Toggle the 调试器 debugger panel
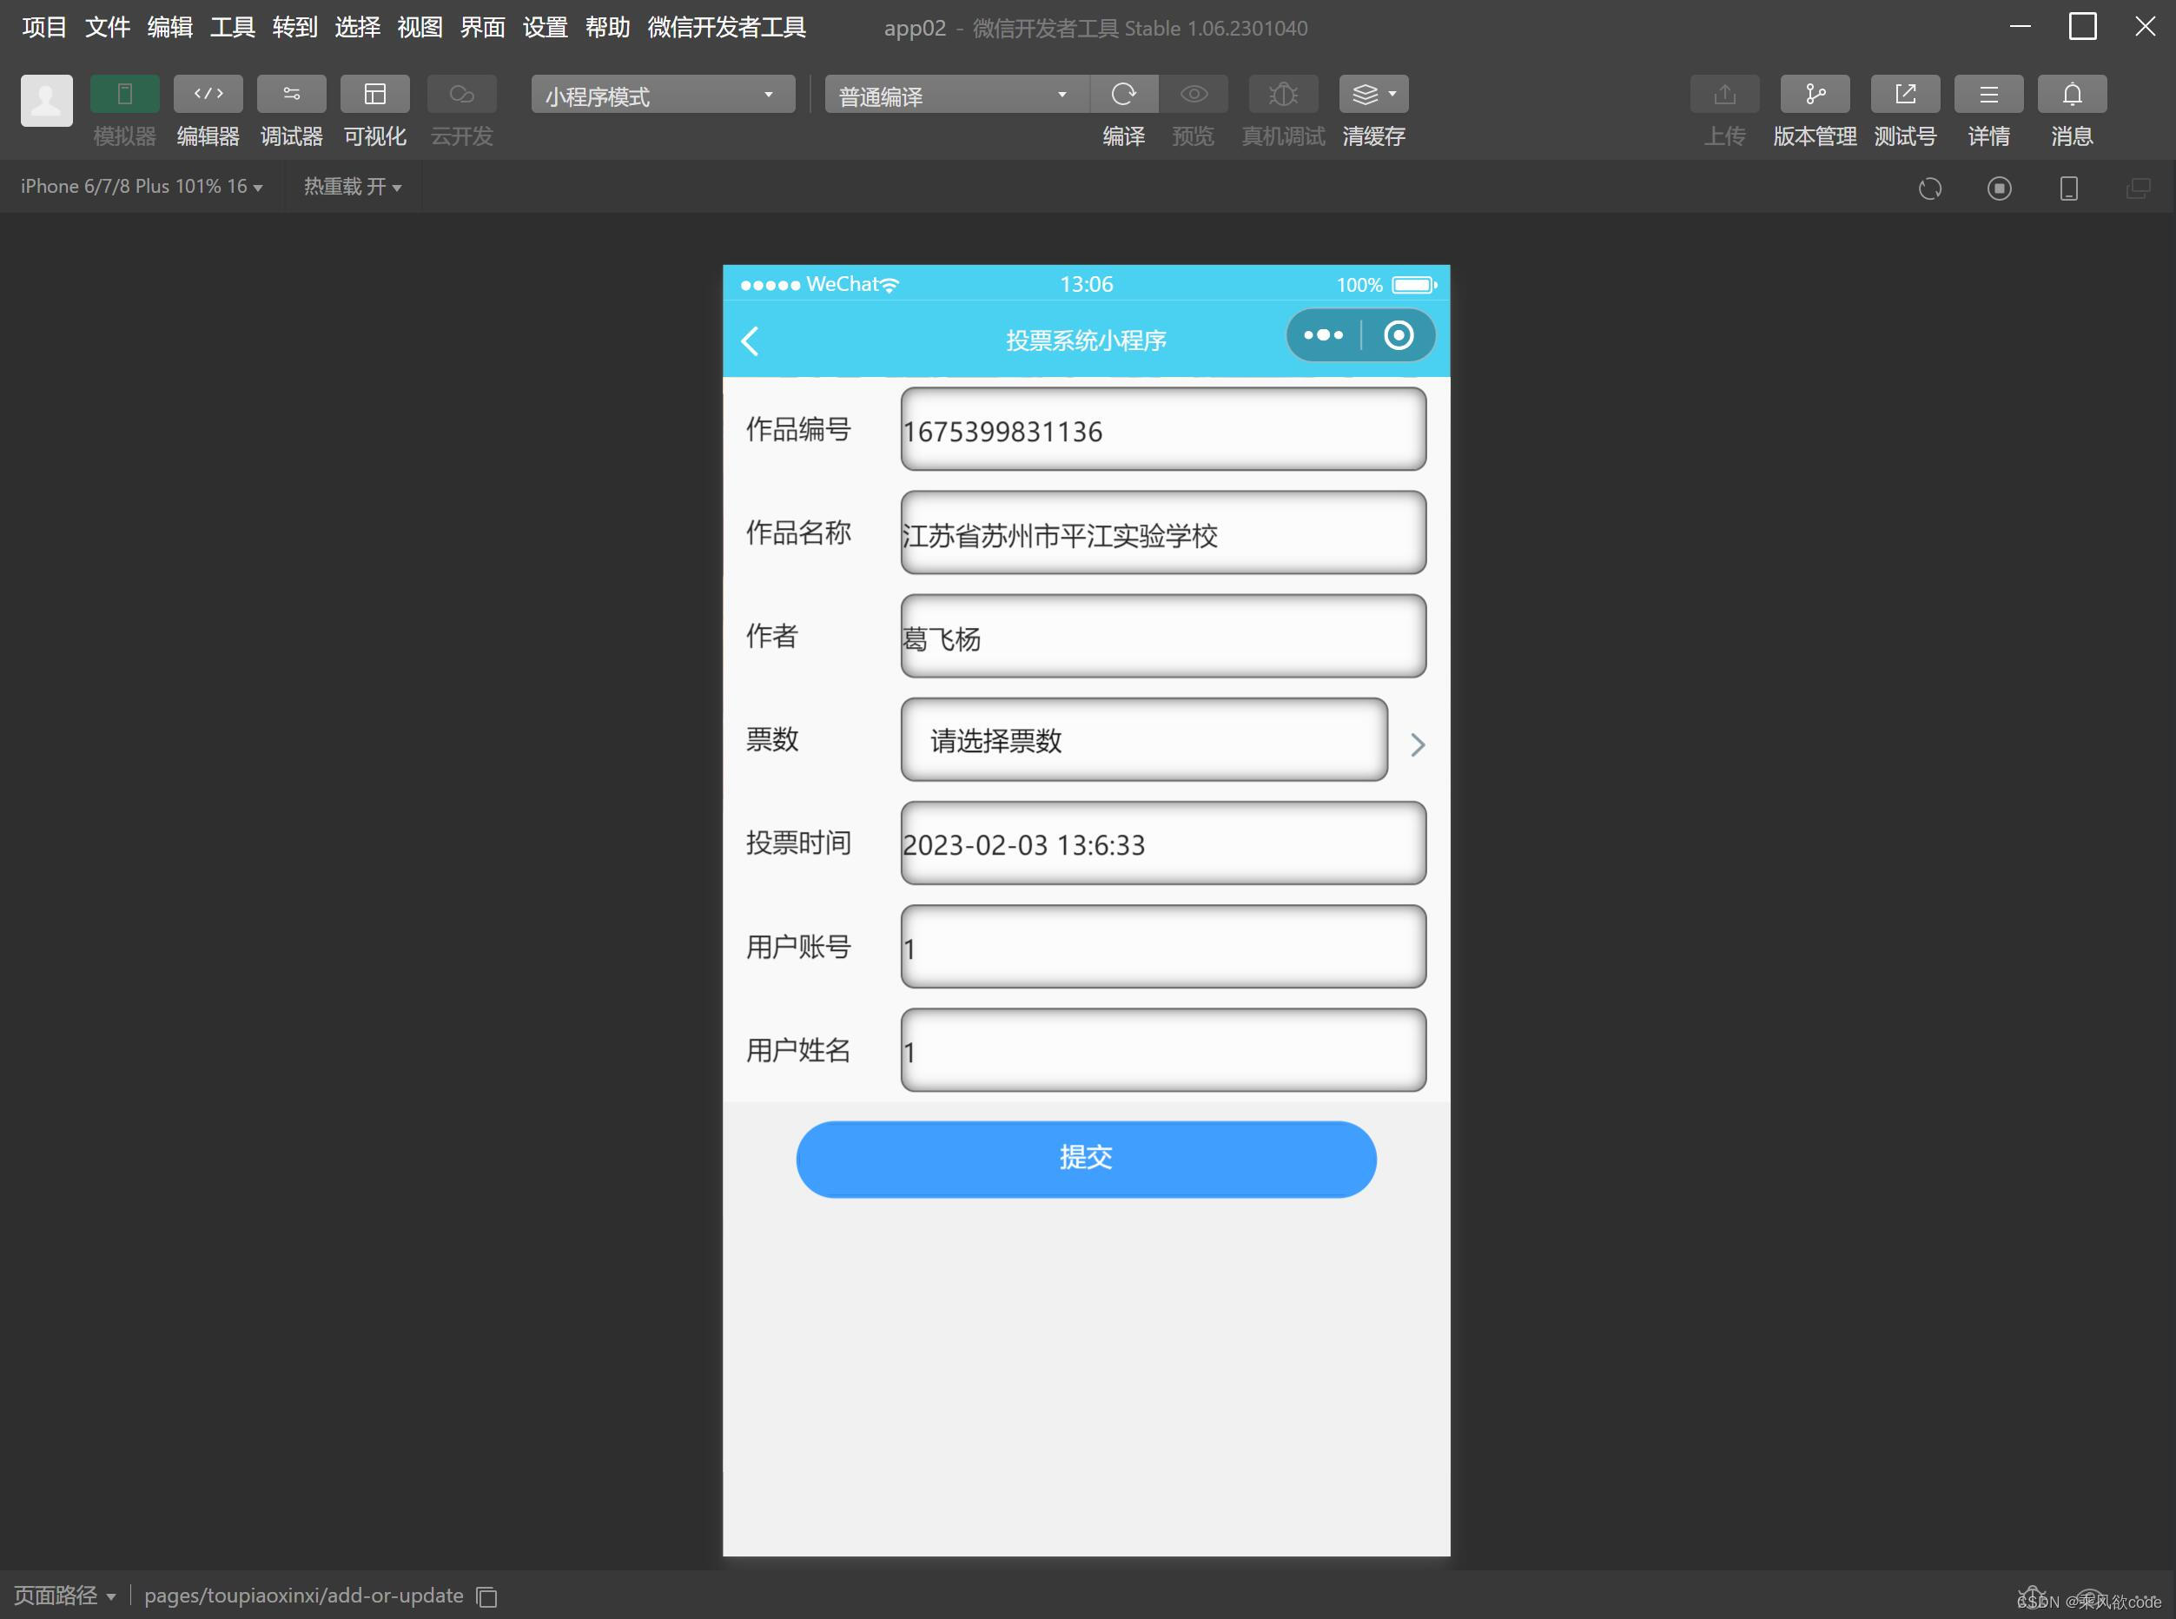Screen dimensions: 2176x1619 (x=290, y=94)
